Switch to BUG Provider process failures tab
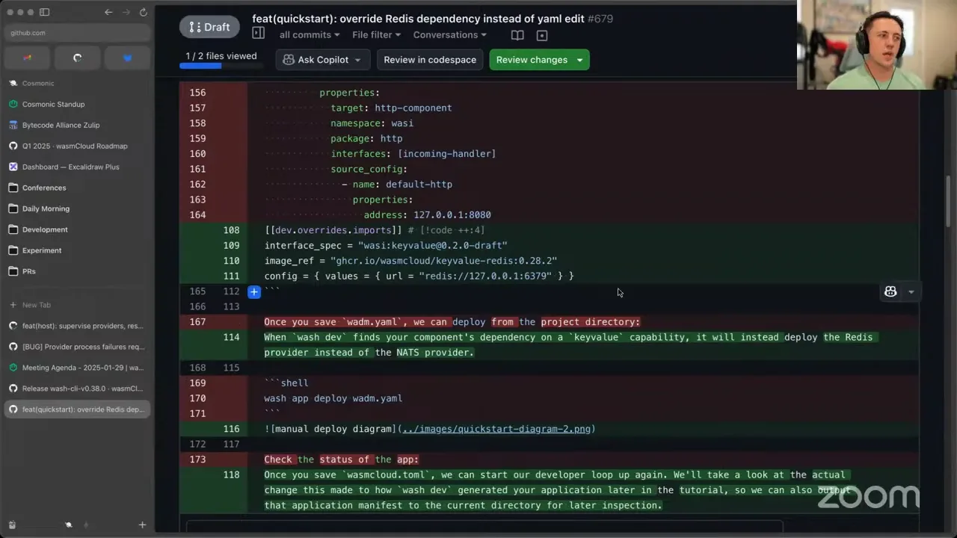Viewport: 957px width, 538px height. pyautogui.click(x=78, y=347)
